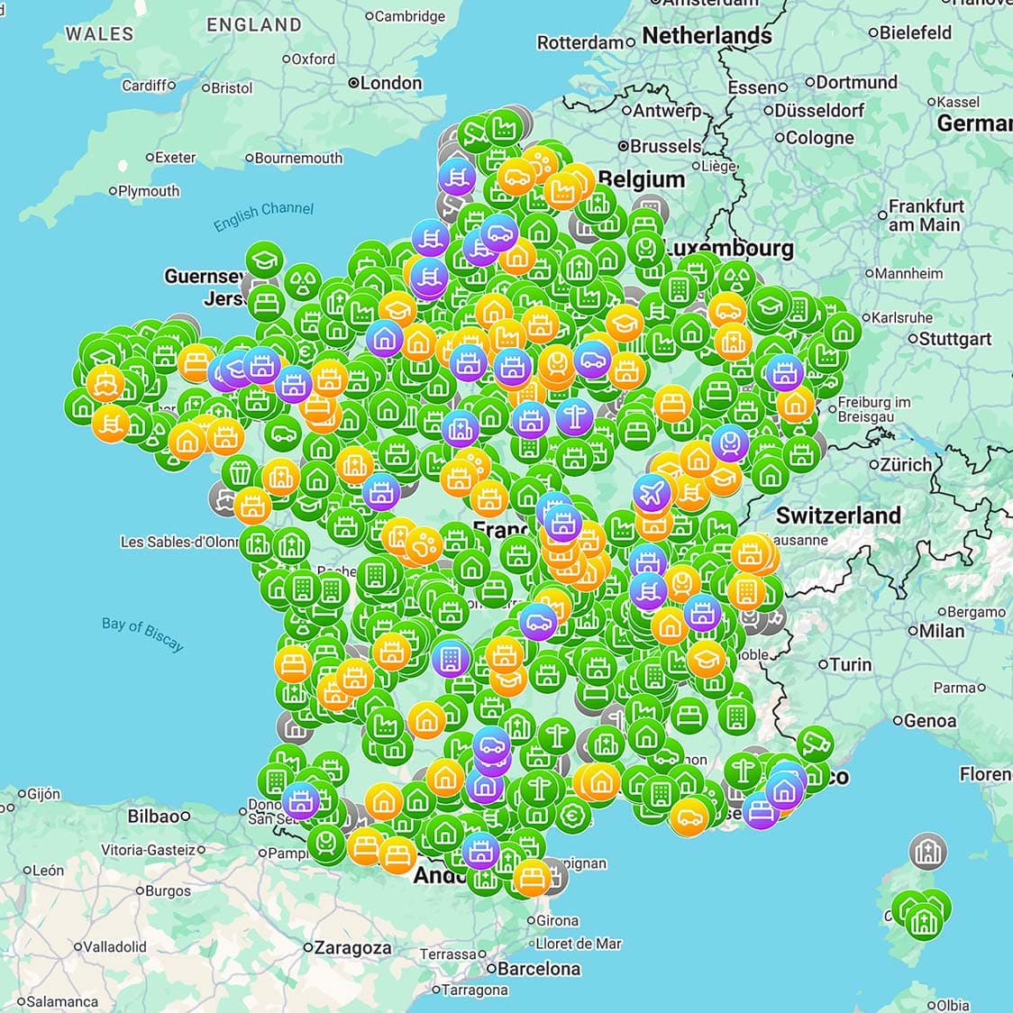
Task: Click the green euro sign marker near Toulouse
Action: click(571, 816)
